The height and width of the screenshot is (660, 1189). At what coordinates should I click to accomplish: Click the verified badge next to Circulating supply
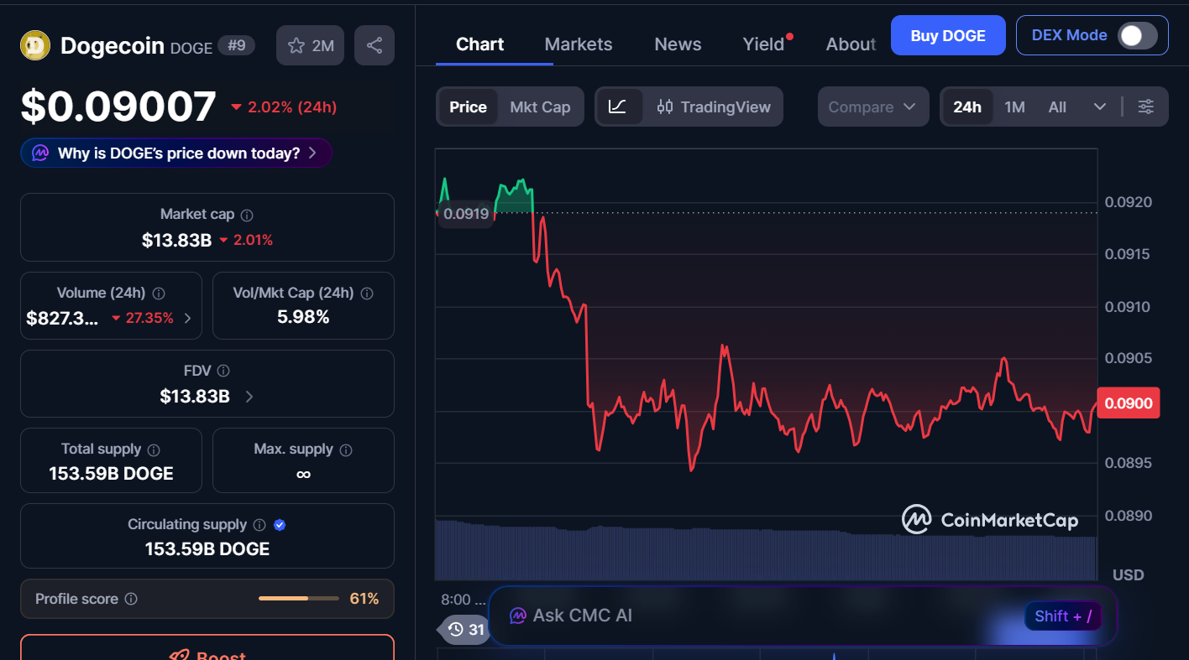279,524
